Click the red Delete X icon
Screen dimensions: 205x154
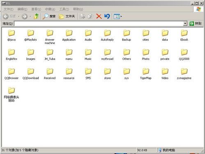[99, 16]
